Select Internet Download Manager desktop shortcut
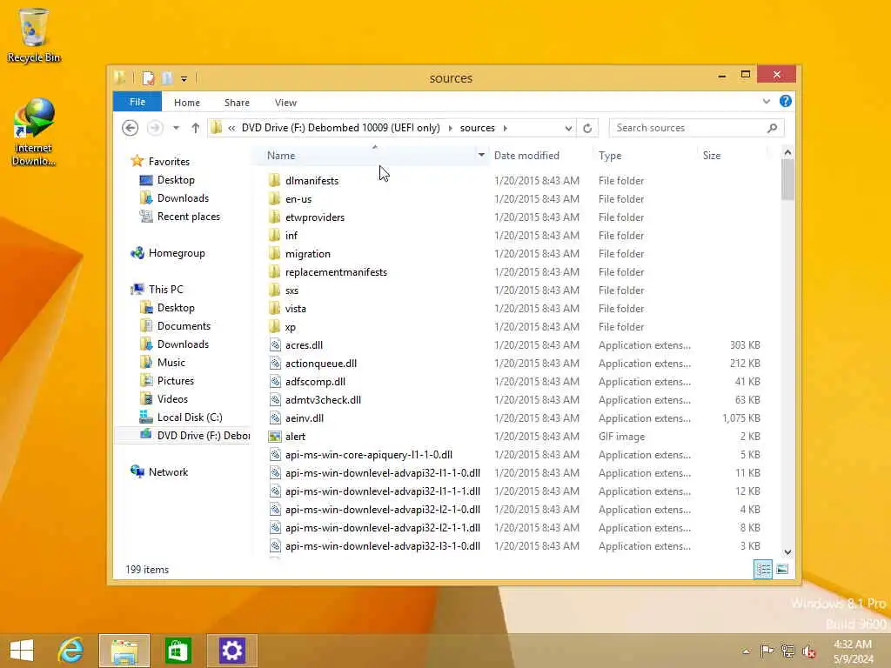The image size is (891, 668). (x=34, y=132)
